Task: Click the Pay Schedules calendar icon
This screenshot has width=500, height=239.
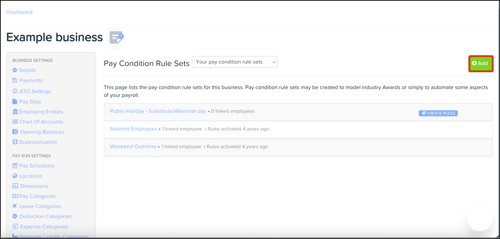Action: click(15, 166)
